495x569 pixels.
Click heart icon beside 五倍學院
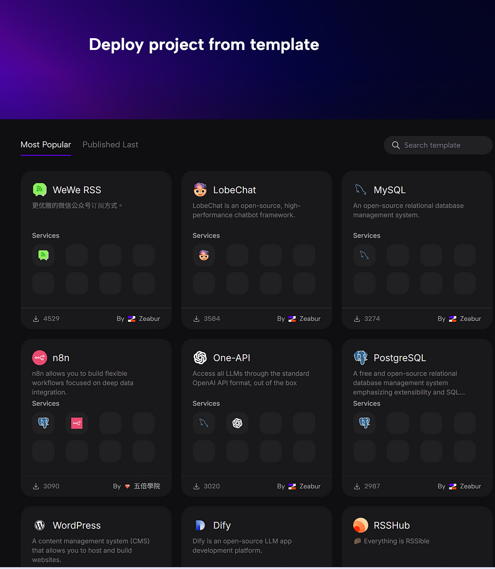tap(127, 487)
